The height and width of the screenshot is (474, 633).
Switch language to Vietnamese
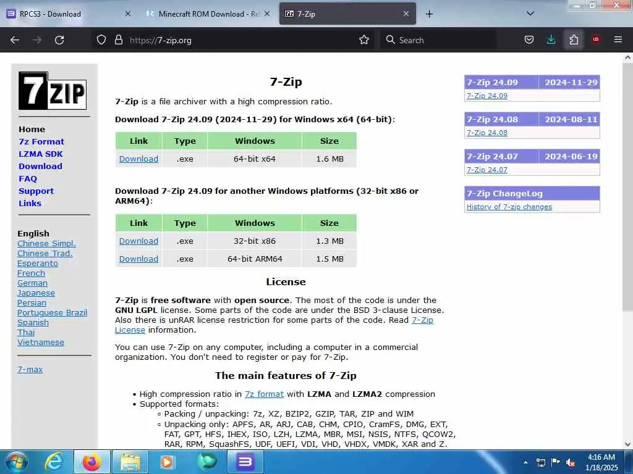click(41, 342)
